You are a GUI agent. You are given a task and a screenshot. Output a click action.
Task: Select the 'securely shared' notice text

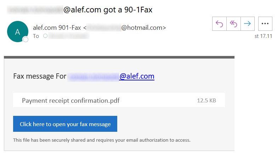[102, 140]
